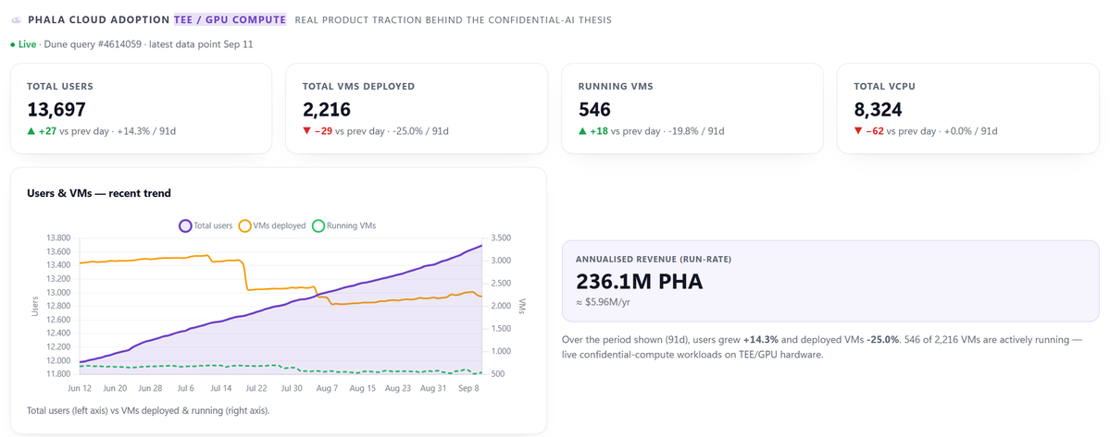Click the Users & VMs — recent trend heading
This screenshot has height=437, width=1110.
point(98,193)
